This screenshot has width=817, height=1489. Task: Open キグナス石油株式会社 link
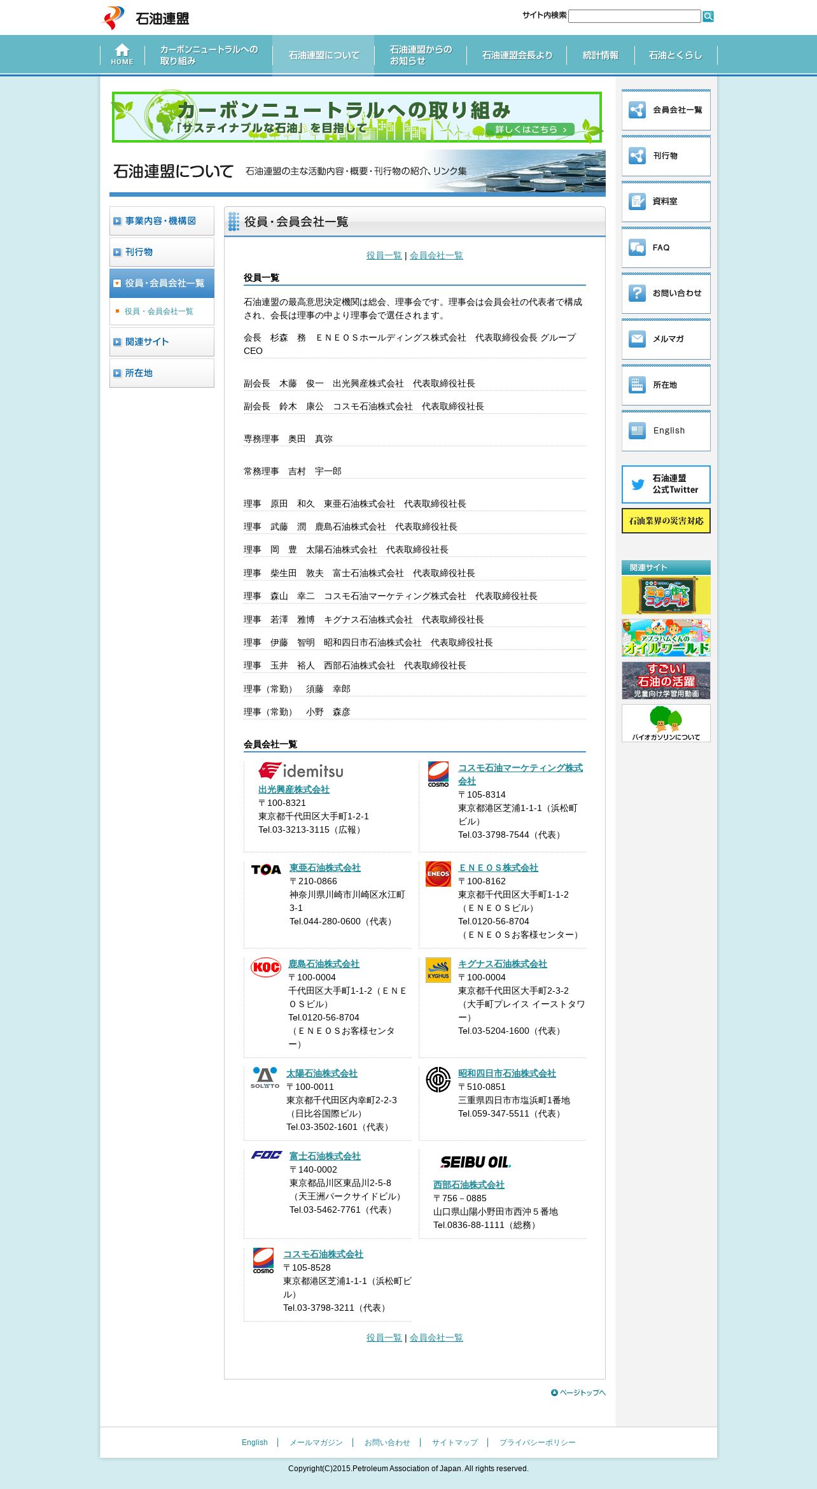503,964
